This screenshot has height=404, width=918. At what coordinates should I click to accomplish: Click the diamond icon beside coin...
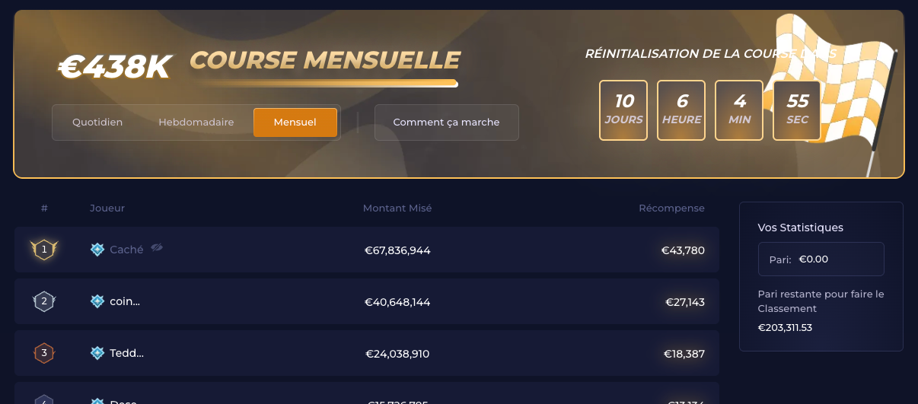(97, 301)
